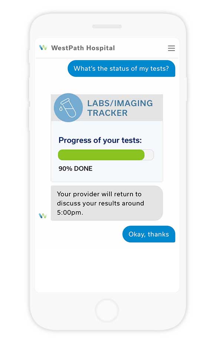
Task: Select the provider return time message
Action: pyautogui.click(x=107, y=203)
